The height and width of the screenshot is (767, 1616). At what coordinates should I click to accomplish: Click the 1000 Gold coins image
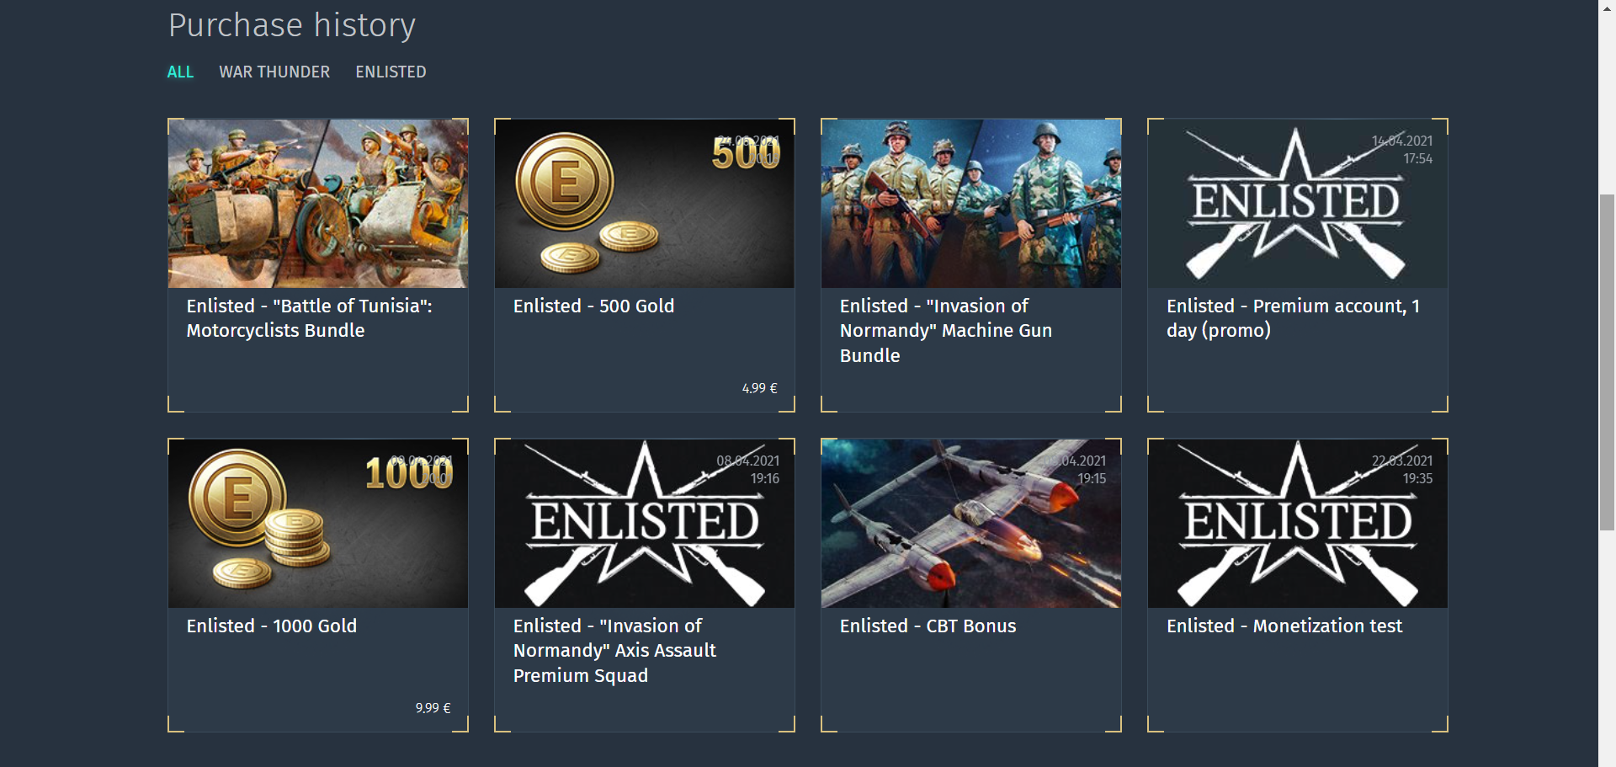click(x=318, y=524)
